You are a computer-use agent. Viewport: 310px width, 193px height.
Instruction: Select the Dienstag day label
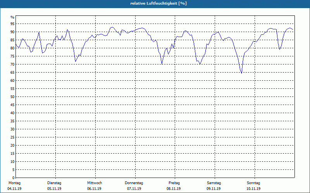pos(54,183)
